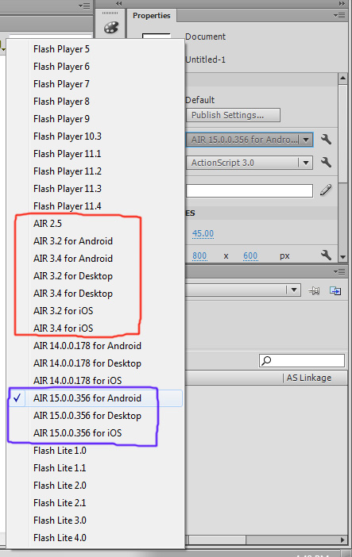Click the AS Linkage column header
Image resolution: width=352 pixels, height=557 pixels.
tap(309, 378)
